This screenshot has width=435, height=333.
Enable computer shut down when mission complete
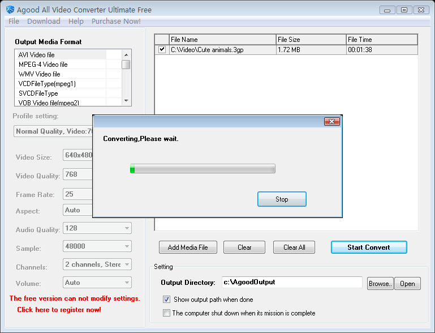166,313
